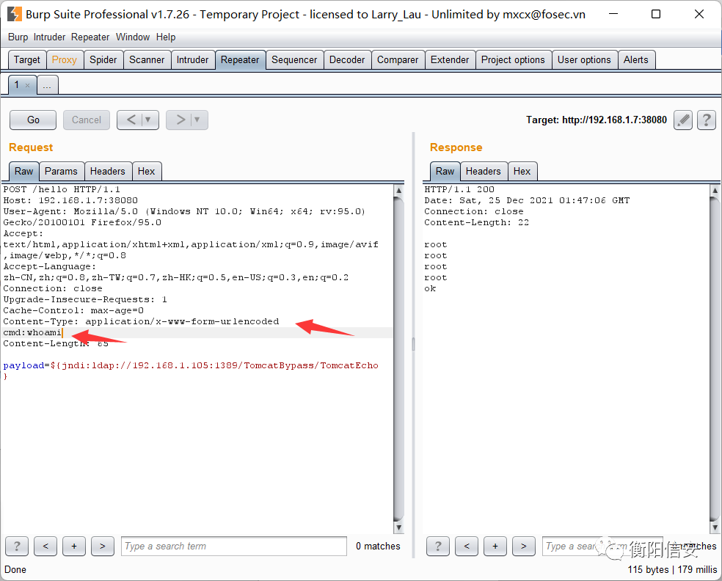The width and height of the screenshot is (722, 581).
Task: Click the Content-Length: 22 response header
Action: point(477,223)
